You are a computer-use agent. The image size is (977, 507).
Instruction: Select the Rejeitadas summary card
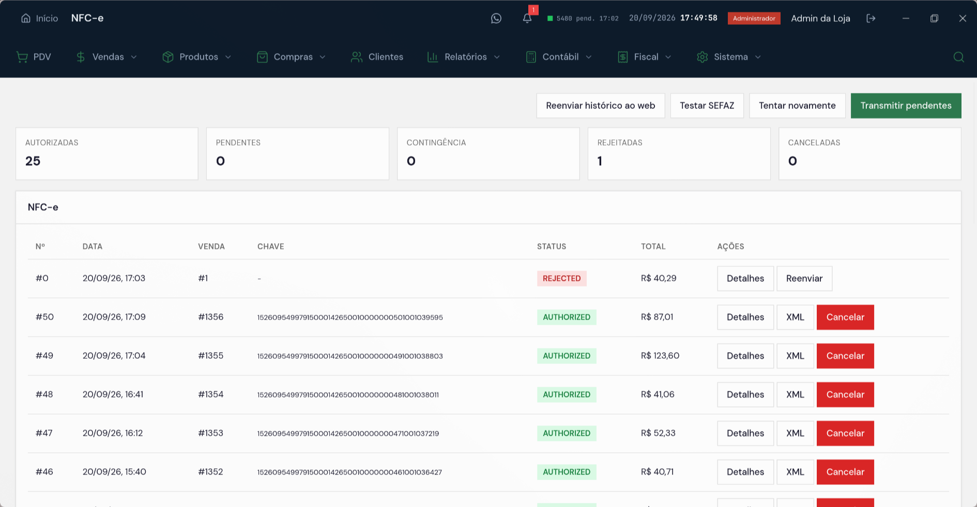pos(679,154)
